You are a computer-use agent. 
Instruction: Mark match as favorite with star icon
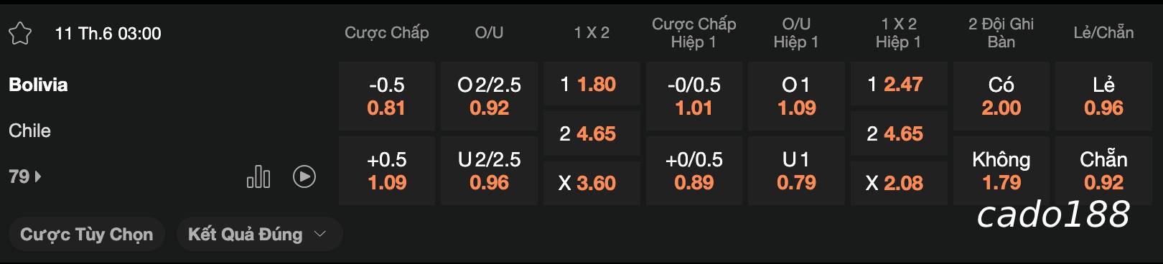[x=20, y=33]
